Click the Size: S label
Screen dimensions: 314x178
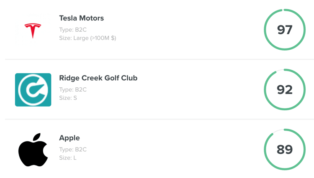68,98
